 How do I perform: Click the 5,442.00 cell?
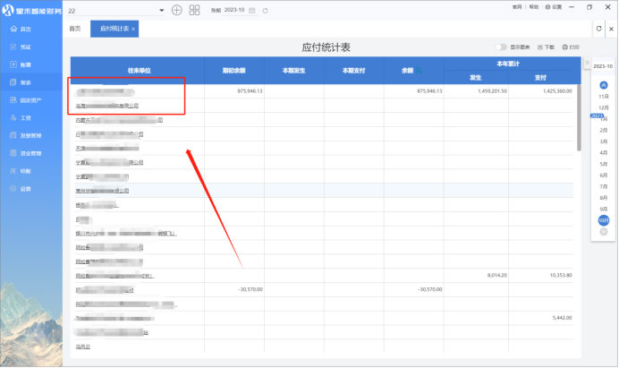point(562,318)
